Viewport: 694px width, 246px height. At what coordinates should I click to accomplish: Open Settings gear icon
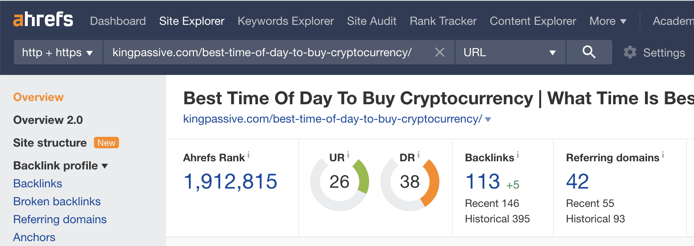click(630, 52)
